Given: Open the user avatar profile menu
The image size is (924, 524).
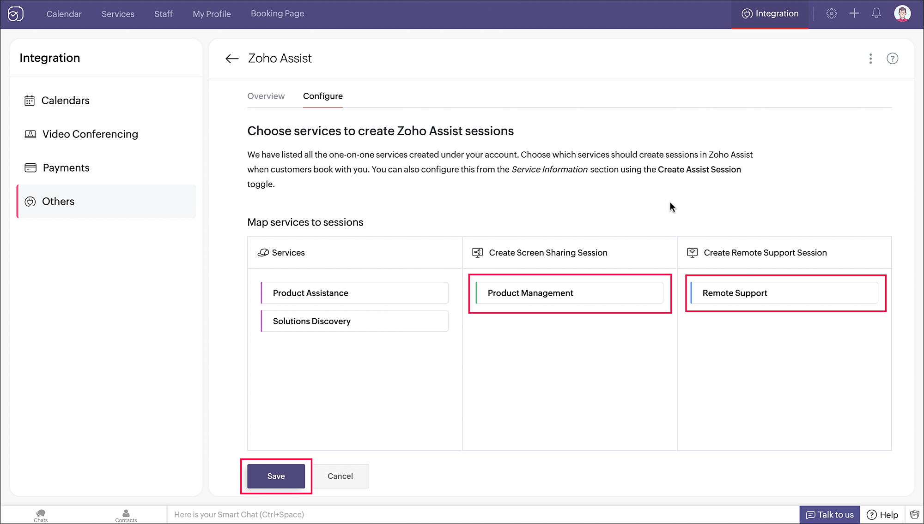Looking at the screenshot, I should click(902, 13).
